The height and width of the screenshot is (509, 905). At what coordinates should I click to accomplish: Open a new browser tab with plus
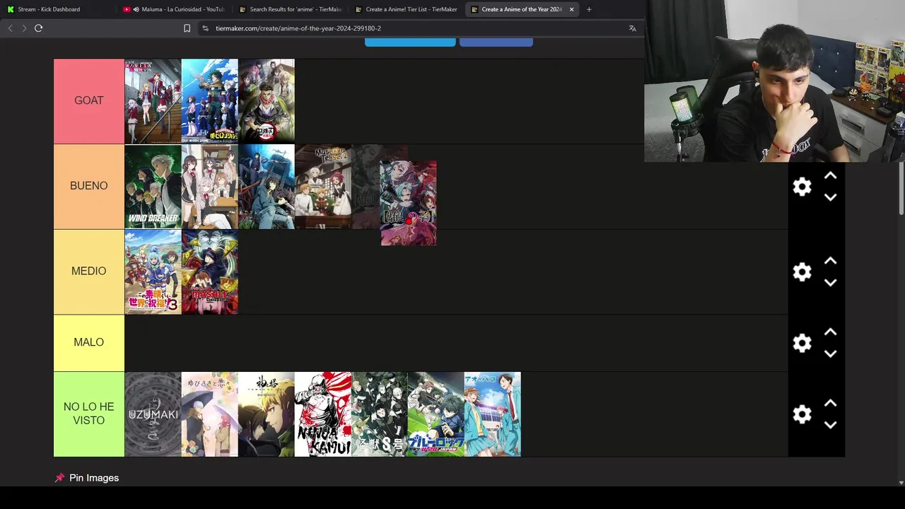click(589, 9)
